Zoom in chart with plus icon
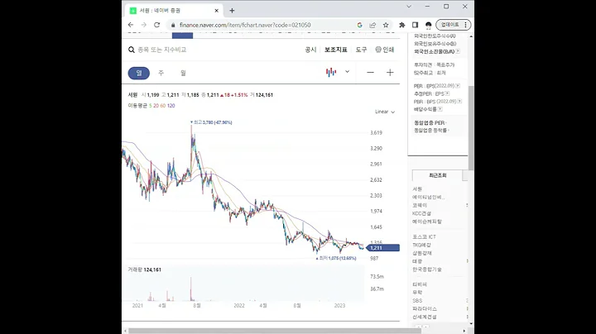The height and width of the screenshot is (334, 596). coord(390,73)
